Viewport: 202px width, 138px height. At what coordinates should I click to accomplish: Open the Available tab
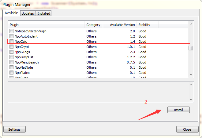tap(11, 13)
